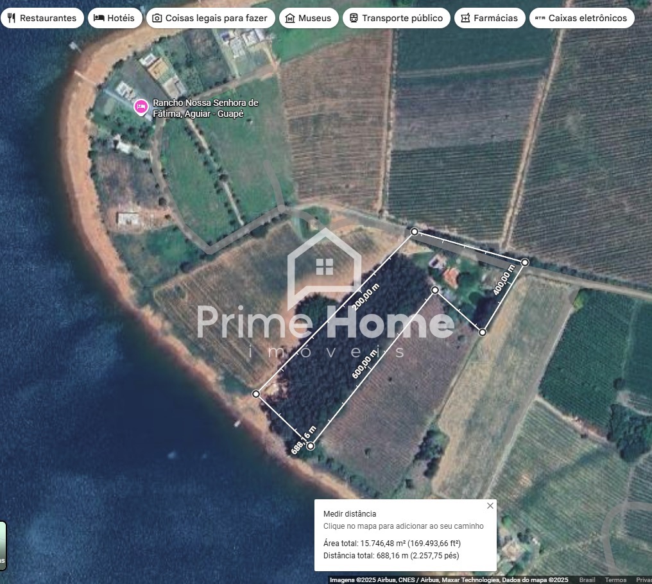
Task: Select the Farmácias chip
Action: coord(489,18)
